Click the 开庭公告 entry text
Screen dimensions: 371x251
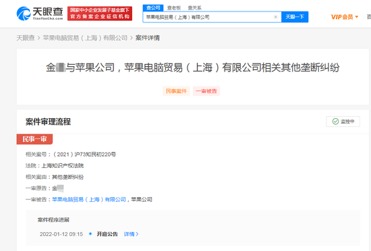107,234
